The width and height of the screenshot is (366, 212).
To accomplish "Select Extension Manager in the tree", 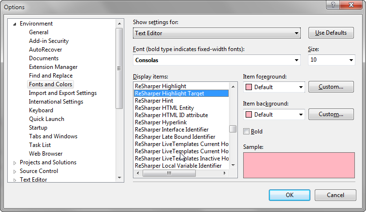I will (53, 67).
